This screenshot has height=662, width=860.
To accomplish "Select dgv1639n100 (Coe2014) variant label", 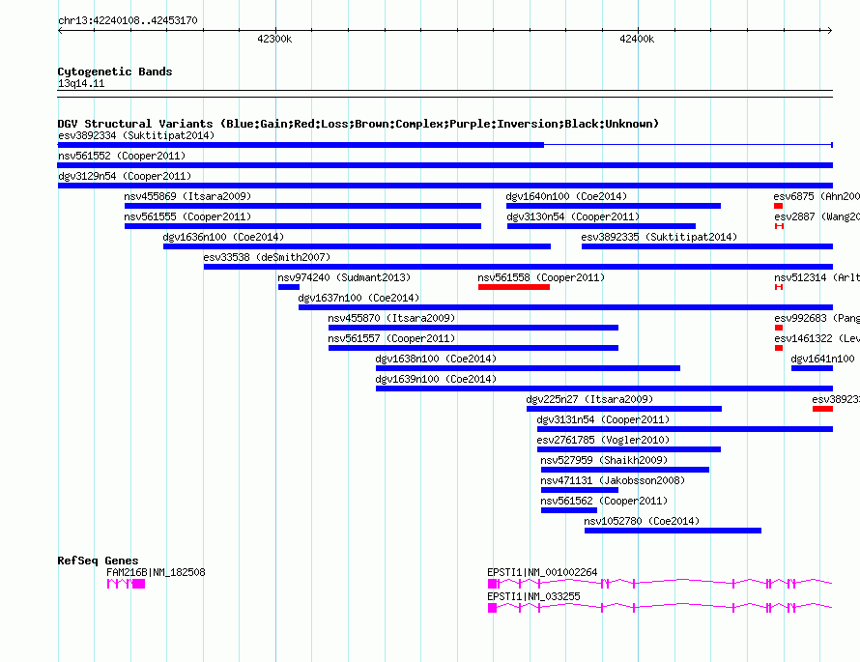I will click(x=436, y=379).
